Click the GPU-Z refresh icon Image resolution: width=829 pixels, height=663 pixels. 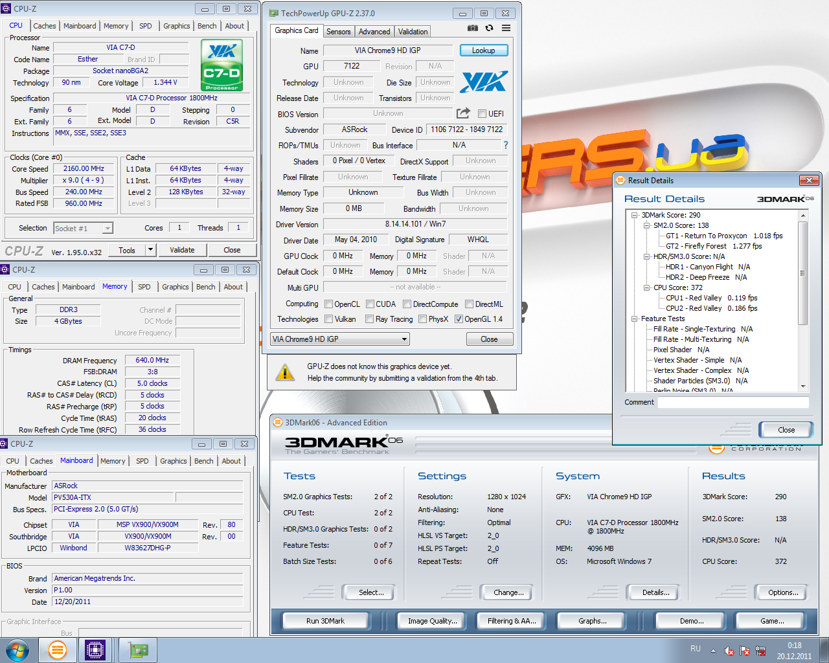[490, 28]
